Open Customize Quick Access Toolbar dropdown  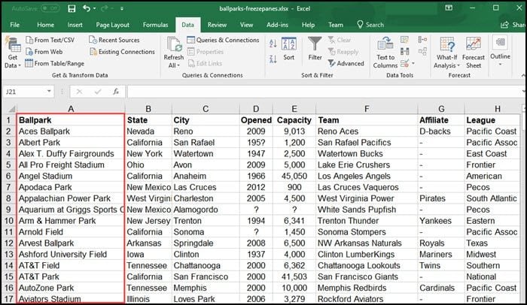(x=122, y=8)
